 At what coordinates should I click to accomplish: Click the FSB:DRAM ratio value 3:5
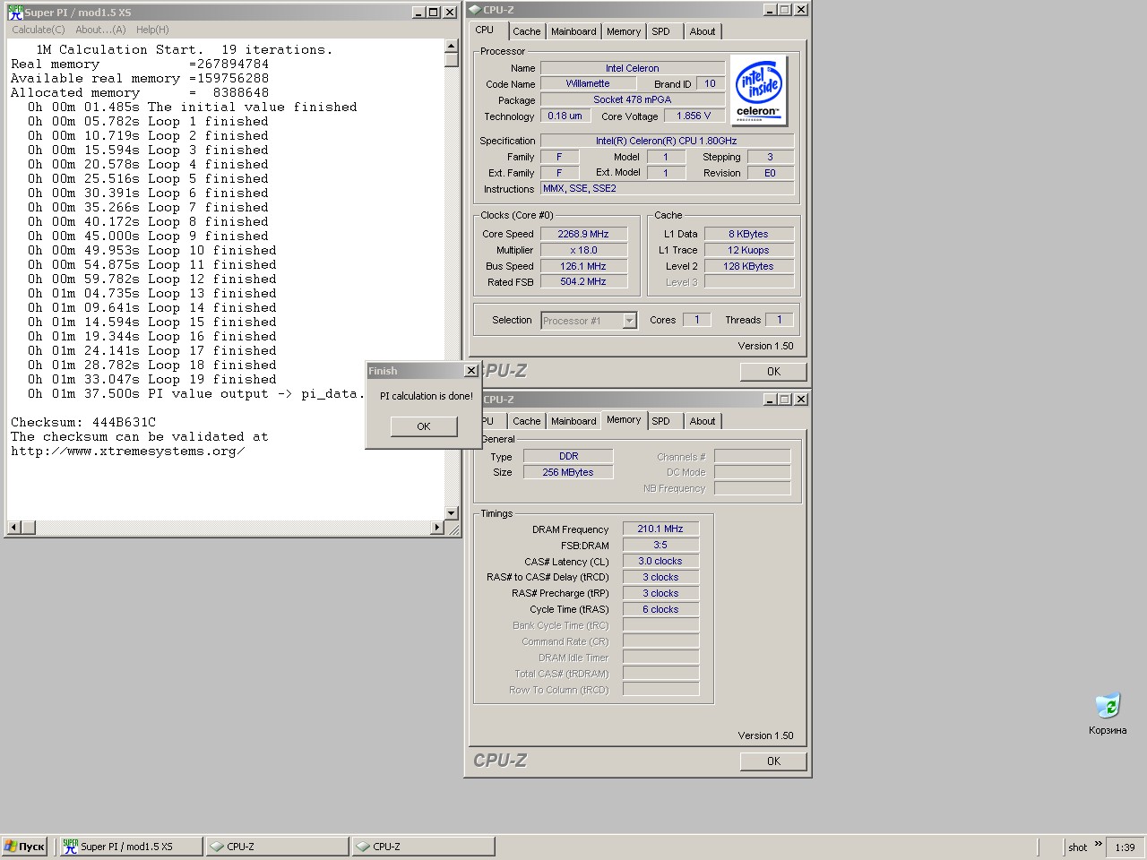click(660, 545)
